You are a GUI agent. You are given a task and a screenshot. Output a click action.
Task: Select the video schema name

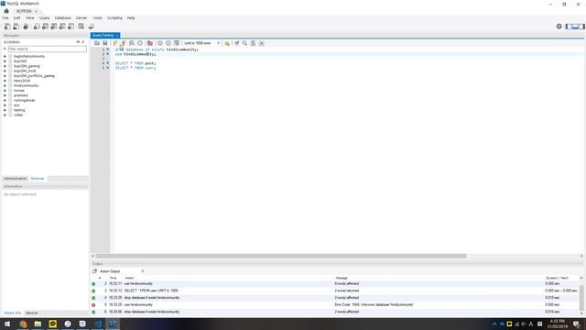[x=18, y=115]
